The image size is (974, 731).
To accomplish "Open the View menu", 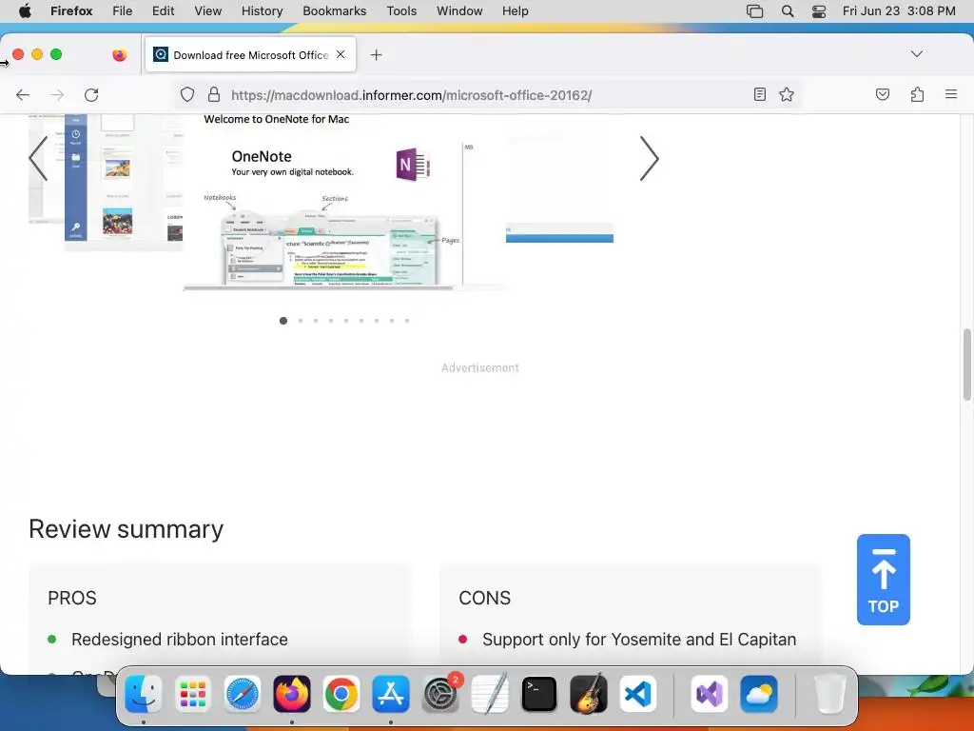I will tap(207, 10).
